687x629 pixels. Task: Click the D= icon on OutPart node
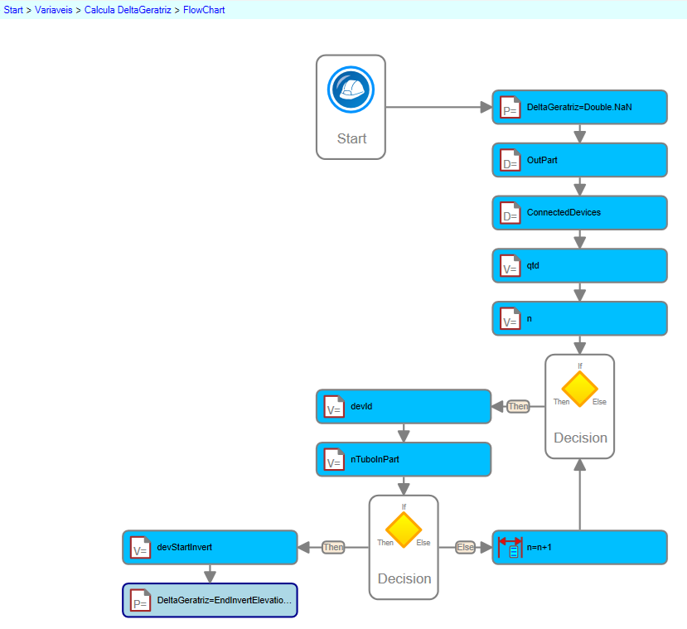[x=510, y=161]
